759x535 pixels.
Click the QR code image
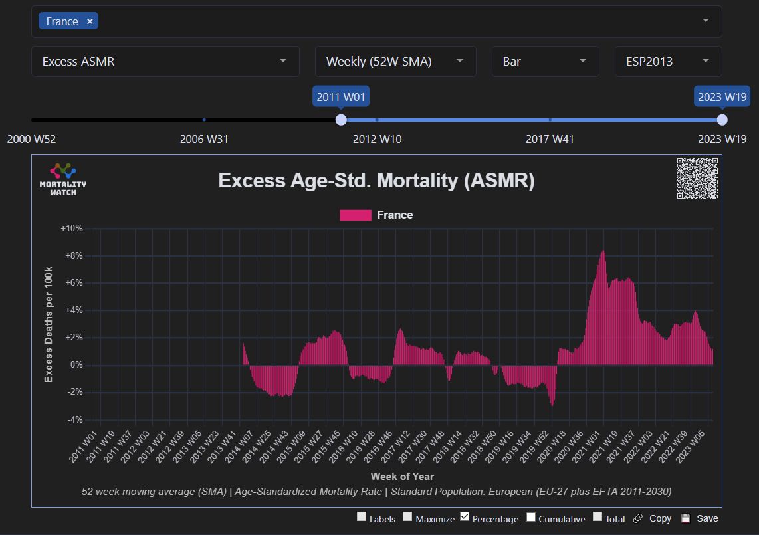click(697, 179)
